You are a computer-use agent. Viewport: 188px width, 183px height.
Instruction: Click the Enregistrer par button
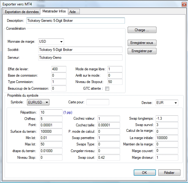pyautogui.click(x=142, y=51)
